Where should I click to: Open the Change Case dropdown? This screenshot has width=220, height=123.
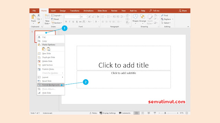coord(90,22)
